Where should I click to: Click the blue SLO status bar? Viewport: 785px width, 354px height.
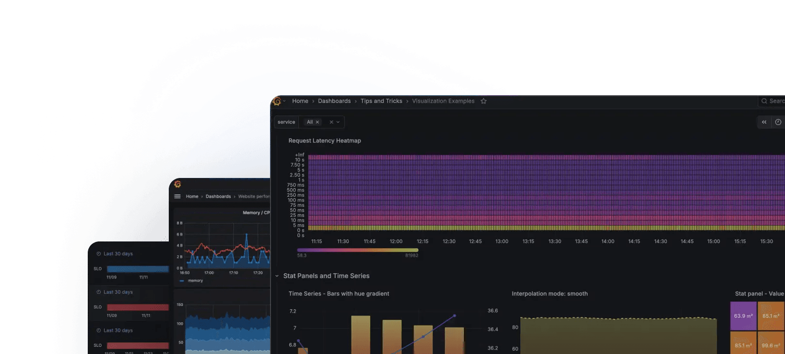138,269
